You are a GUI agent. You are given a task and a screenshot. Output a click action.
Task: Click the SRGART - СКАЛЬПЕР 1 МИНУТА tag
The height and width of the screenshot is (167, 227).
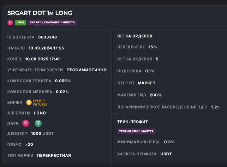(52, 22)
